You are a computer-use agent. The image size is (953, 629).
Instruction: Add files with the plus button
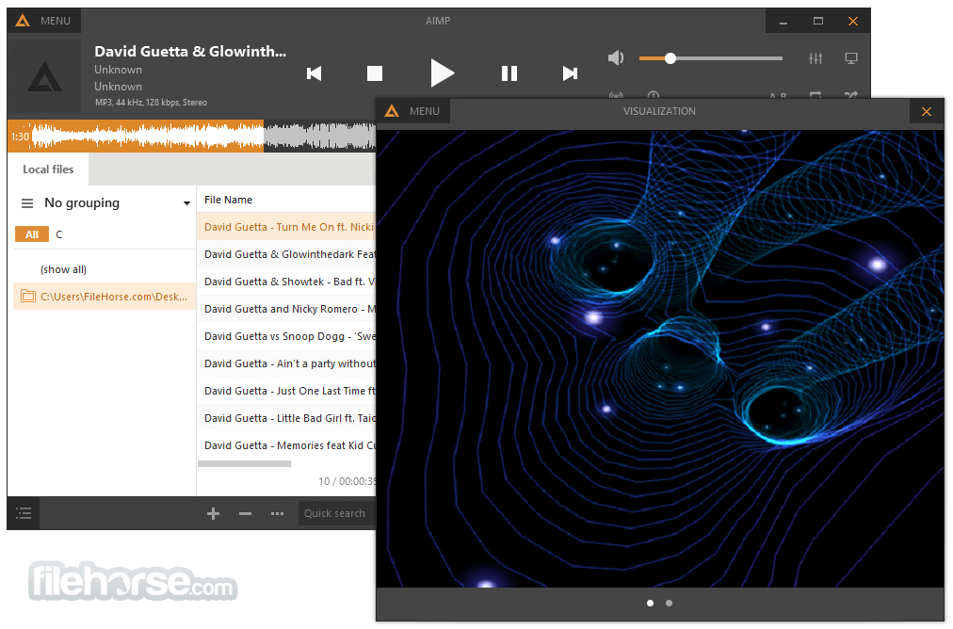tap(214, 513)
